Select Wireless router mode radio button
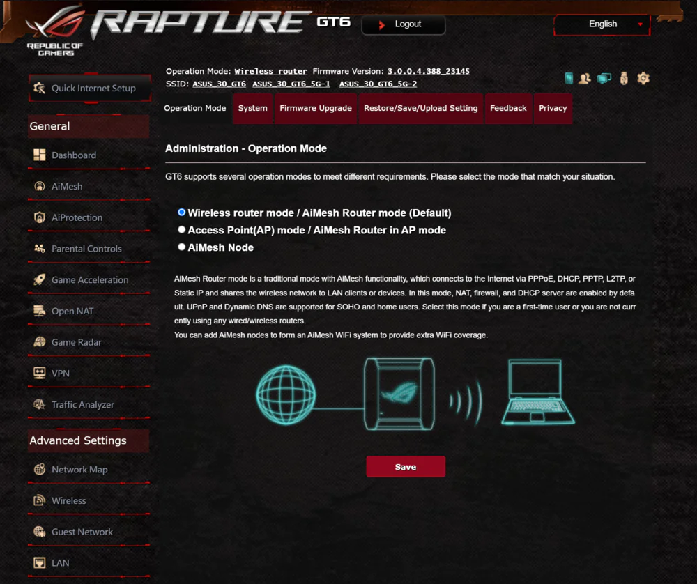 [181, 213]
